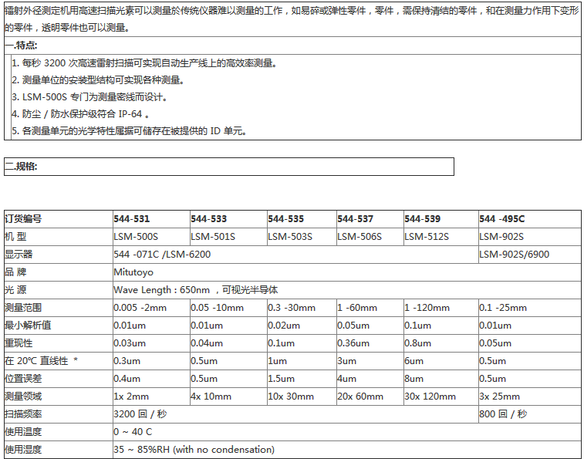Screen dimensions: 584x459
Task: Click the 800 回/秒 scan rate cell
Action: tap(503, 414)
